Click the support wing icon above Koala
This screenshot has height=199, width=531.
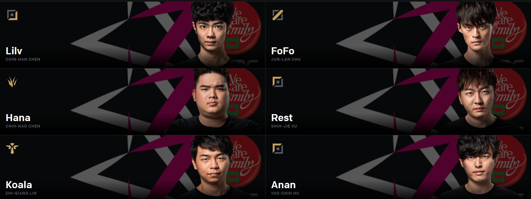click(x=12, y=149)
